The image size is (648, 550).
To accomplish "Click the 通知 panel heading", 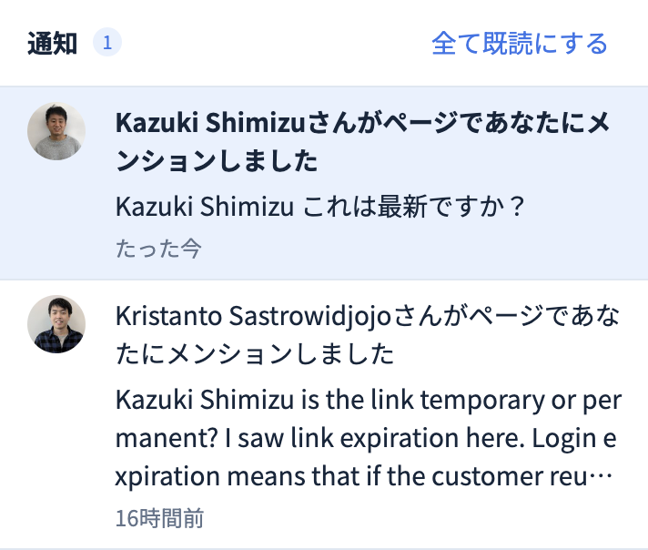I will [52, 43].
